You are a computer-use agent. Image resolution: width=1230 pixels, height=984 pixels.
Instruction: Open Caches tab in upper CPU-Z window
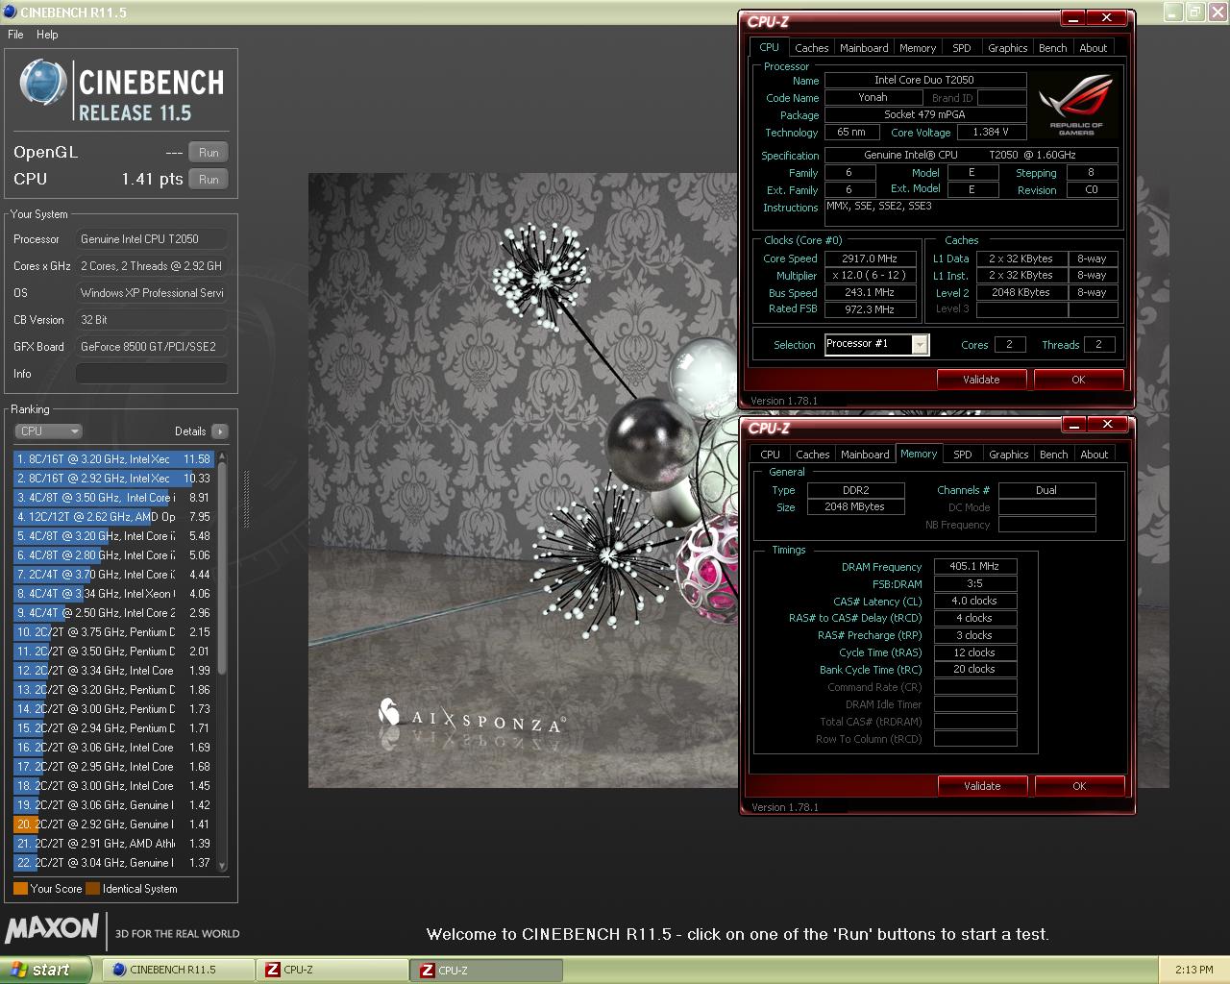811,48
